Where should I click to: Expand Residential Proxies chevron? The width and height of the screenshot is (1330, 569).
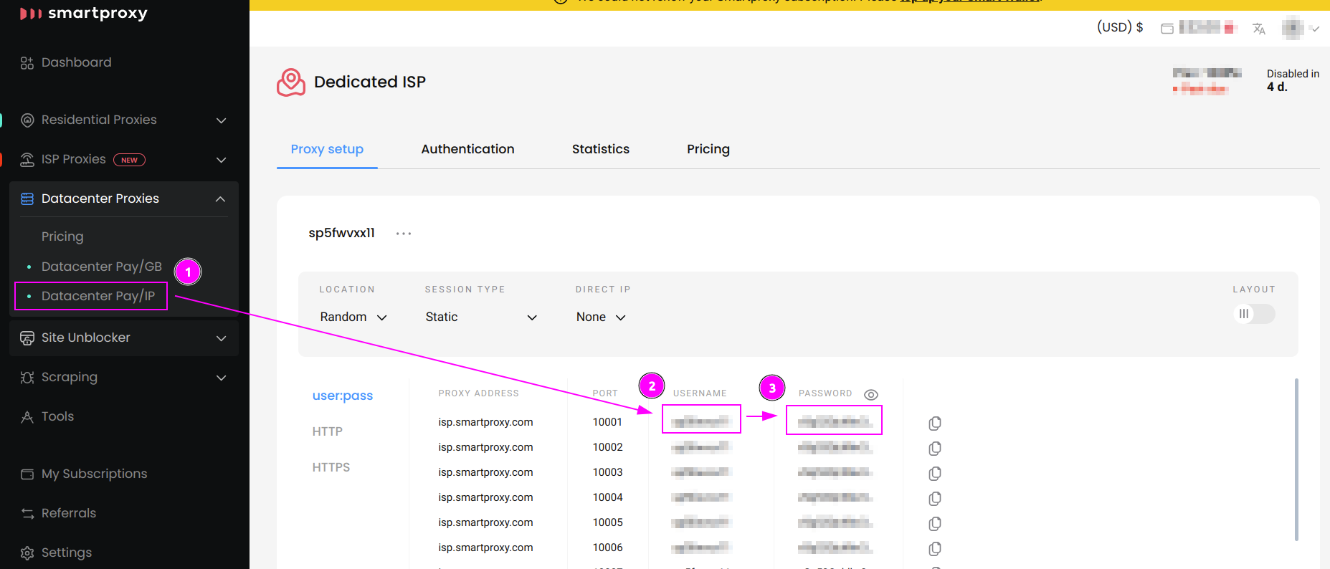pyautogui.click(x=222, y=120)
